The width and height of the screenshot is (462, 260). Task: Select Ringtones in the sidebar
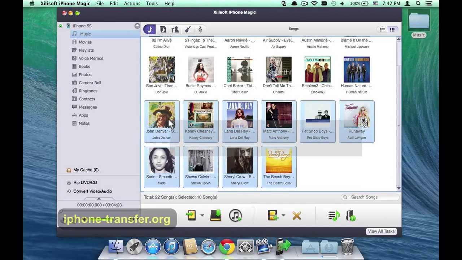[88, 91]
